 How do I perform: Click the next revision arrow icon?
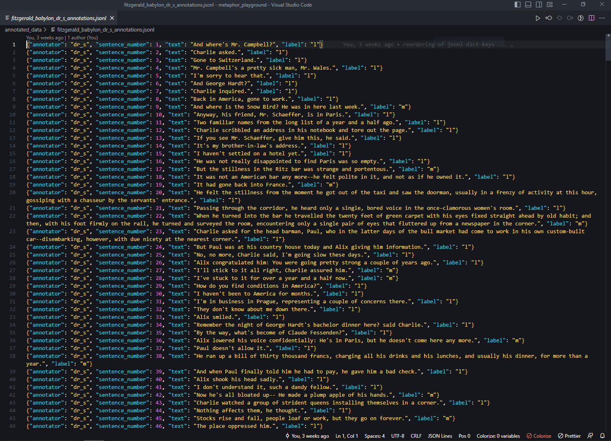570,18
